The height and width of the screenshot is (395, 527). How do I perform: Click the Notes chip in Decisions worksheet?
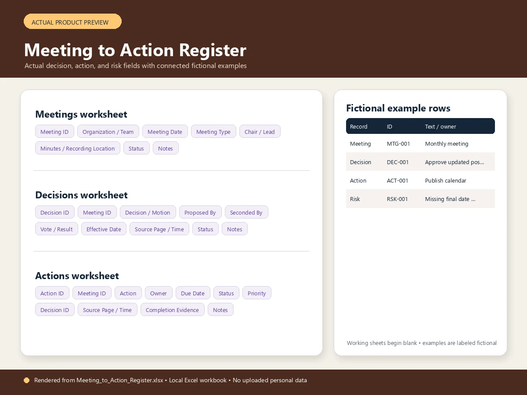(235, 229)
